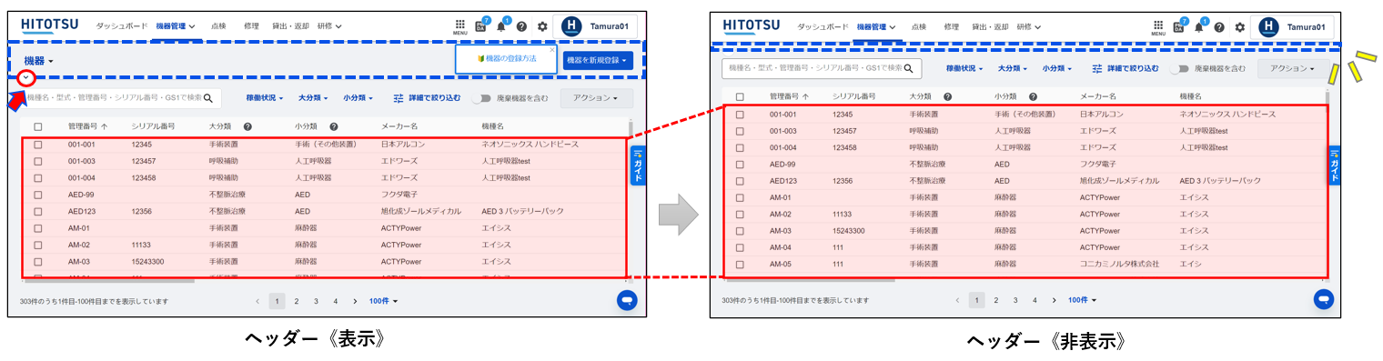Open help icon in right screenshot header

pos(1219,27)
